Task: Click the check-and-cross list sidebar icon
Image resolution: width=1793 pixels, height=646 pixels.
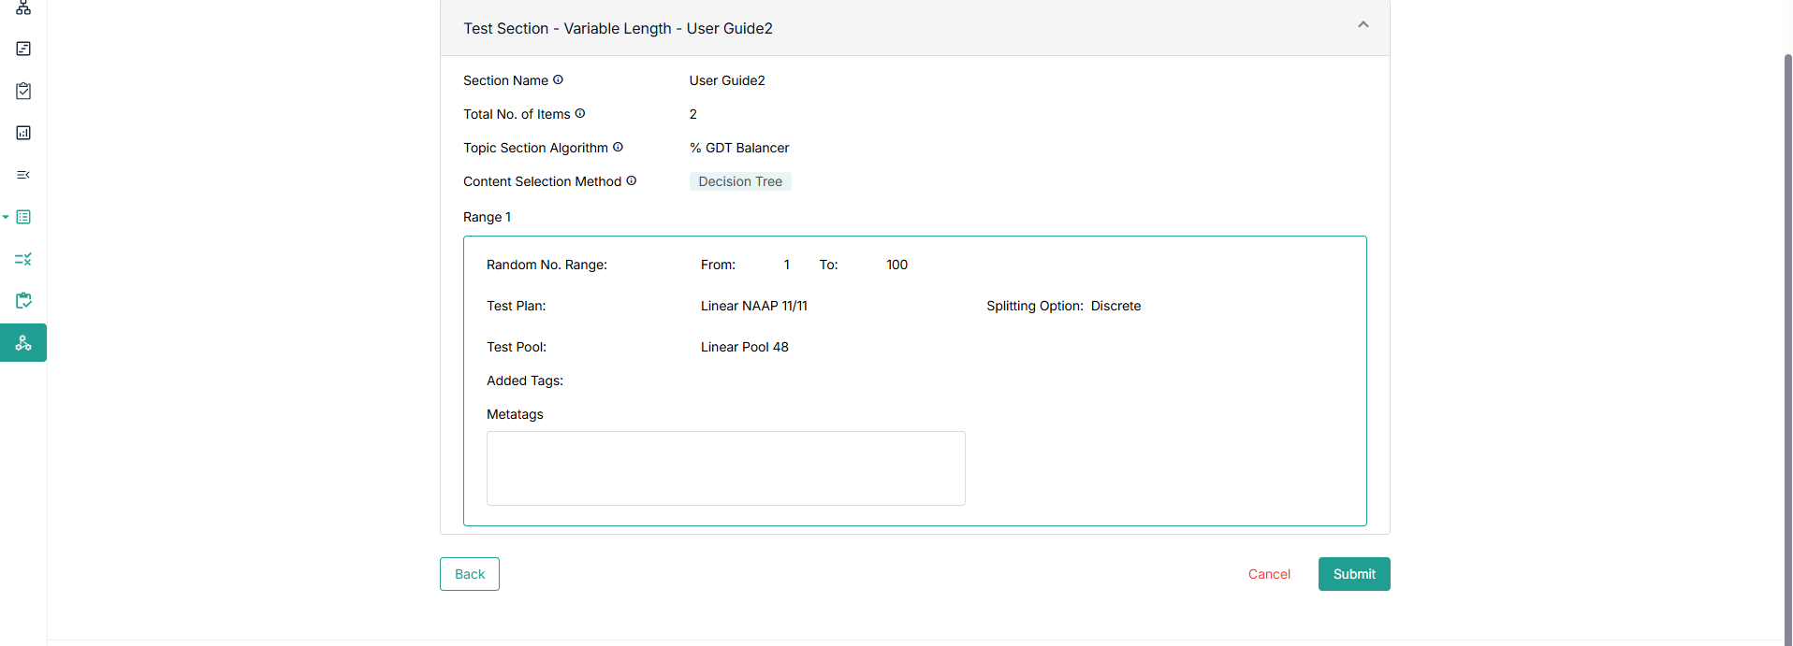Action: (23, 259)
